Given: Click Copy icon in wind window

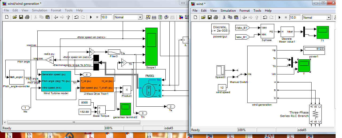Looking at the screenshot, I should 230,17.
